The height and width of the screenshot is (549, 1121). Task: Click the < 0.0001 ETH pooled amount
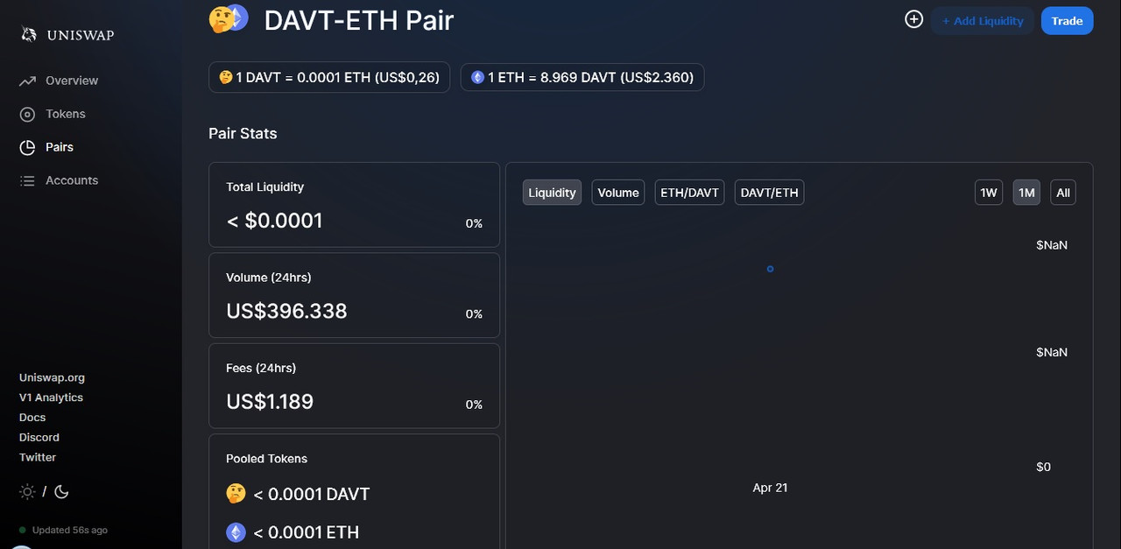click(307, 532)
